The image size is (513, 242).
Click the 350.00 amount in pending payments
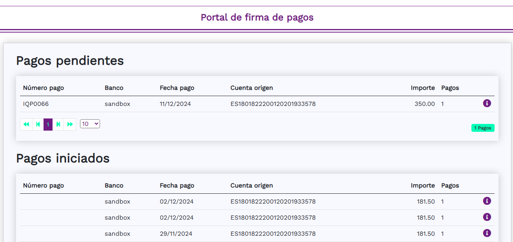pyautogui.click(x=424, y=104)
